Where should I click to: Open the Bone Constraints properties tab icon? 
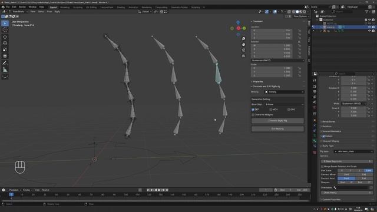pos(315,146)
